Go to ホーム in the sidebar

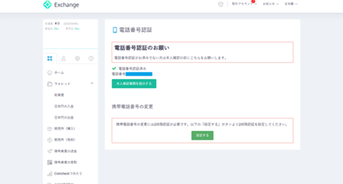point(59,73)
